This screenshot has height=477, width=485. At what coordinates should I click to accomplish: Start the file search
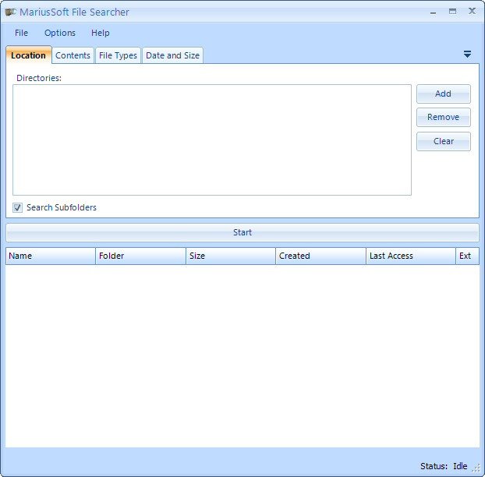click(x=242, y=232)
